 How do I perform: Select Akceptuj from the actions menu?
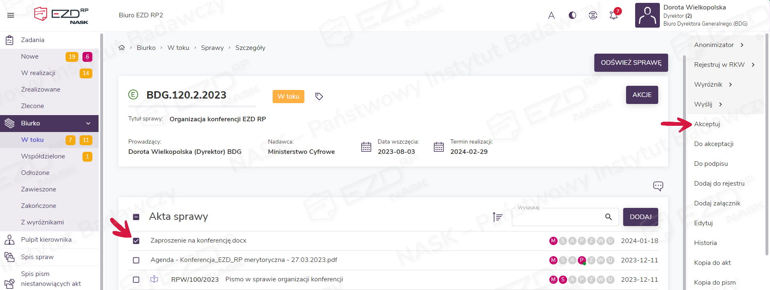click(707, 124)
